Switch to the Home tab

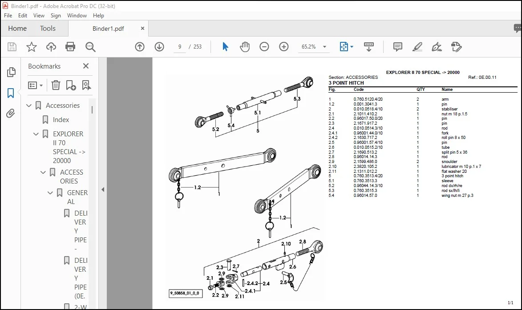(x=17, y=29)
